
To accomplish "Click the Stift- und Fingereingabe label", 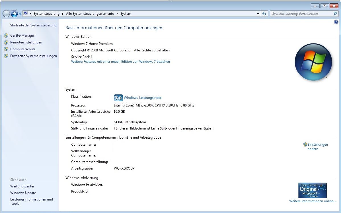I will [x=90, y=128].
